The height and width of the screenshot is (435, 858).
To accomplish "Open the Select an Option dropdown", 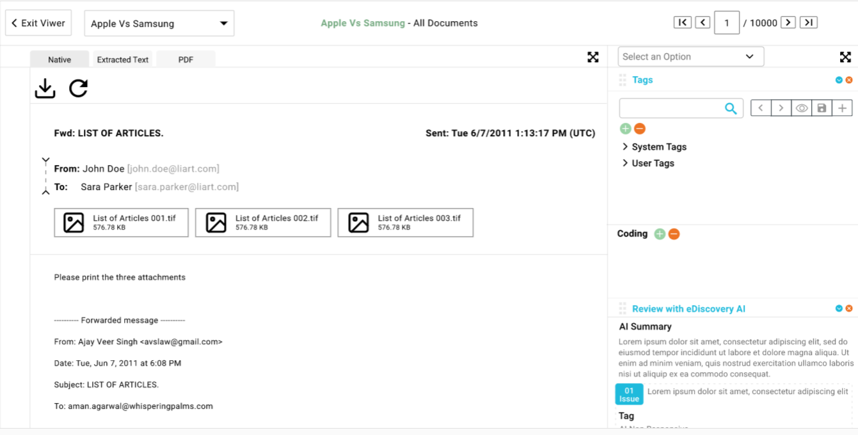I will [690, 57].
